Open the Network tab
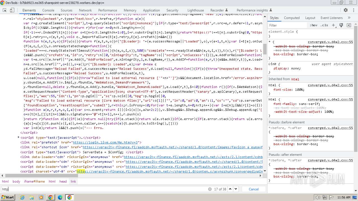 [x=85, y=10]
